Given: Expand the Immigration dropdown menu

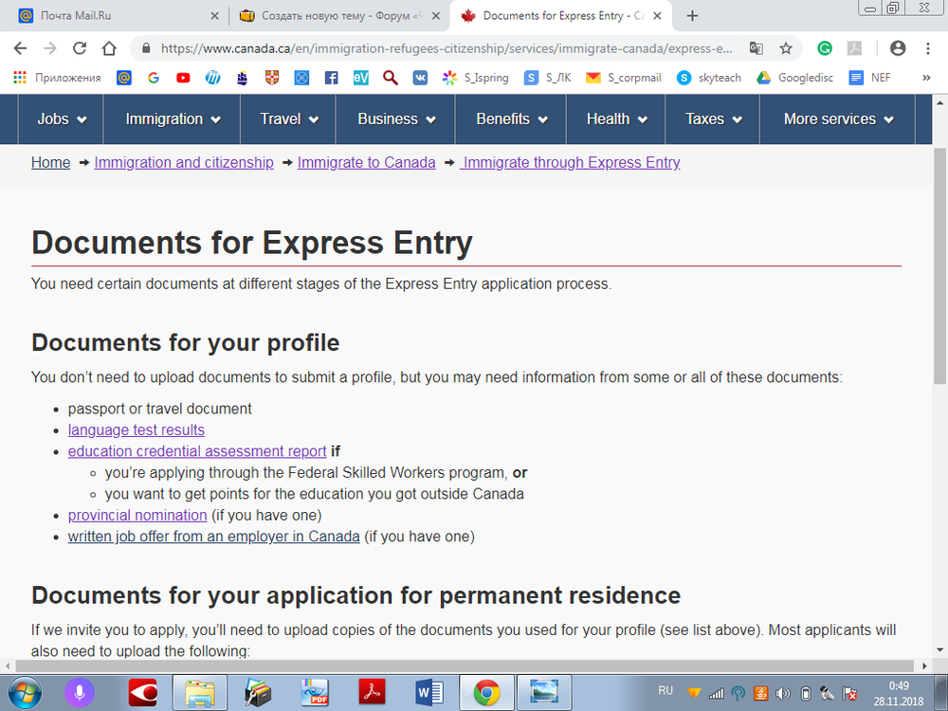Looking at the screenshot, I should pos(173,119).
